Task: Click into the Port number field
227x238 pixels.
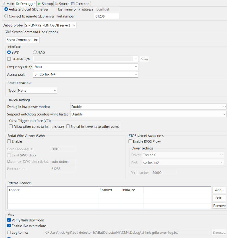Action: (x=107, y=16)
